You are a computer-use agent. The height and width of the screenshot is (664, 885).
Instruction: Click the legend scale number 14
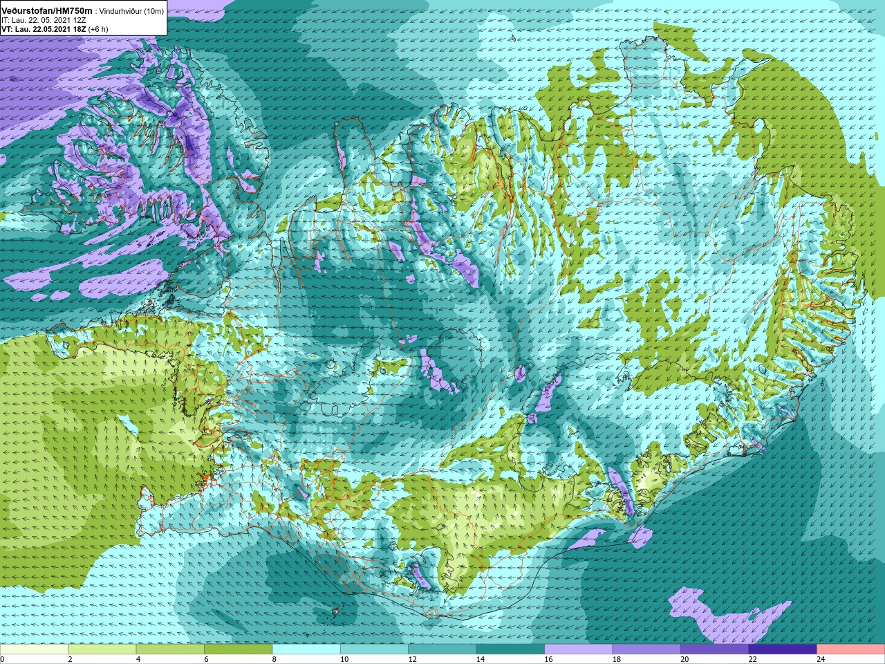[481, 659]
